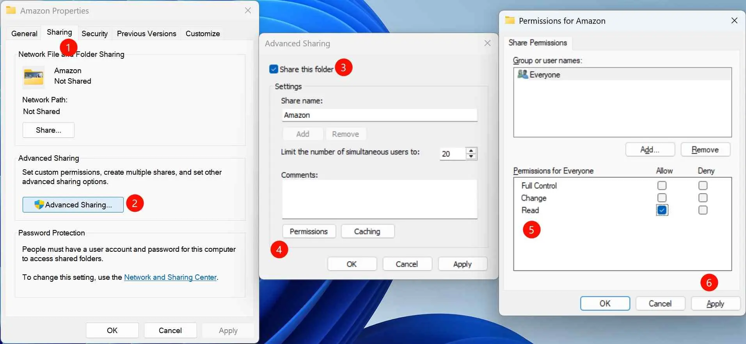746x344 pixels.
Task: Click Cancel in Advanced Sharing dialog
Action: coord(407,264)
